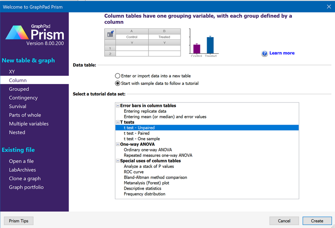The height and width of the screenshot is (228, 335).
Task: Click the GraphPad Prism logo
Action: [34, 35]
